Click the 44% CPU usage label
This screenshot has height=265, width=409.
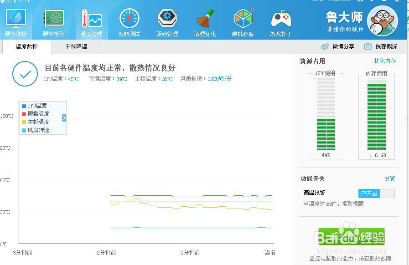(326, 155)
